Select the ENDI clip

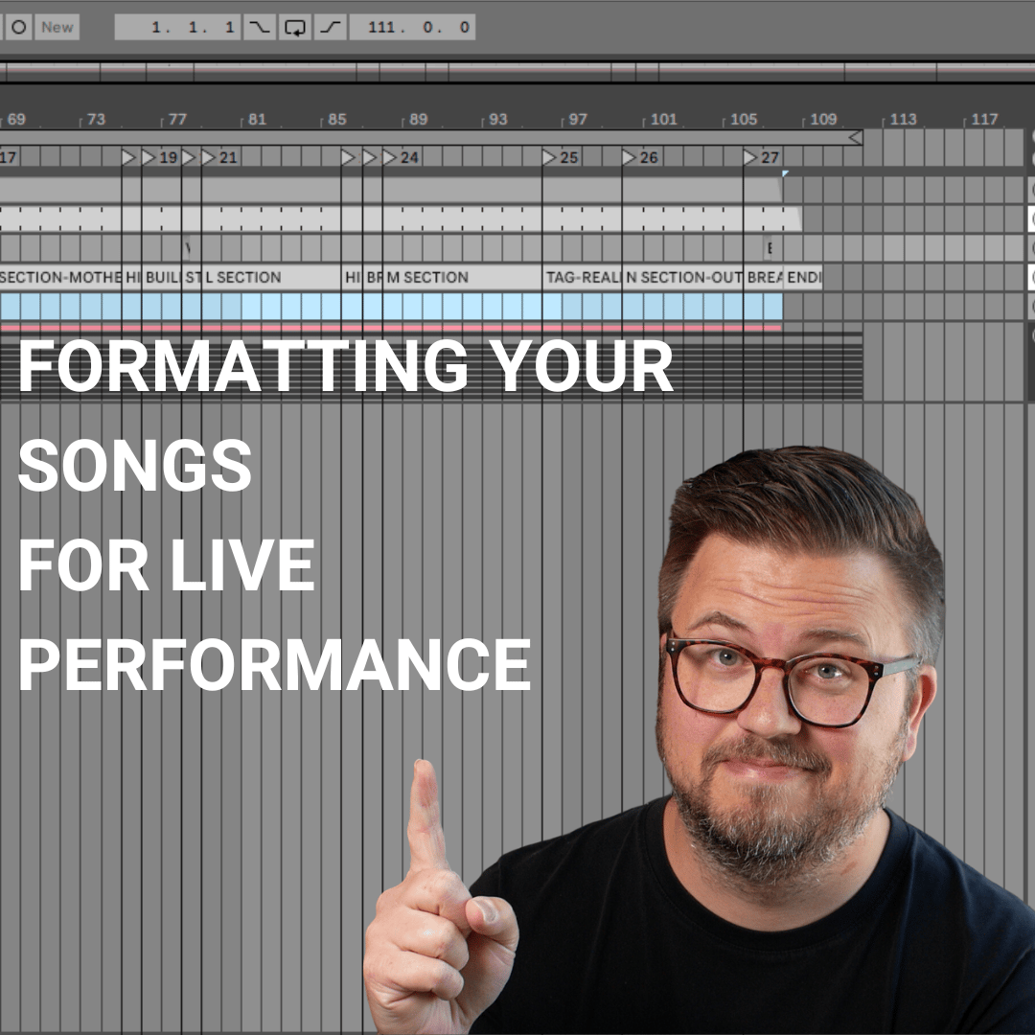803,277
